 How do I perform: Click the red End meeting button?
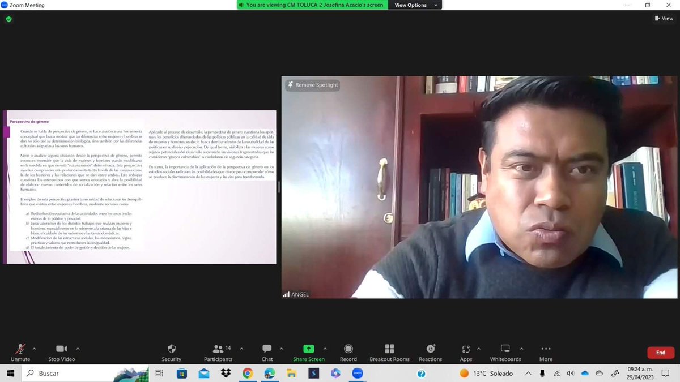(661, 353)
